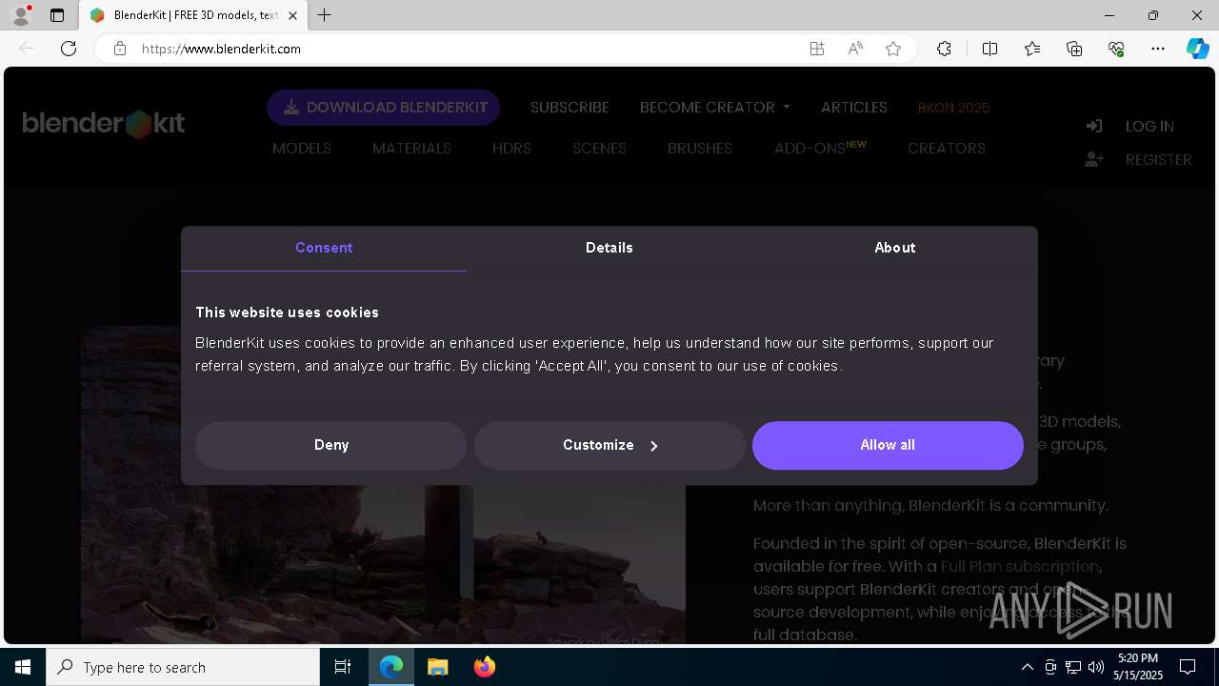Screen dimensions: 1219x686
Task: Click the Read aloud icon
Action: tap(855, 49)
